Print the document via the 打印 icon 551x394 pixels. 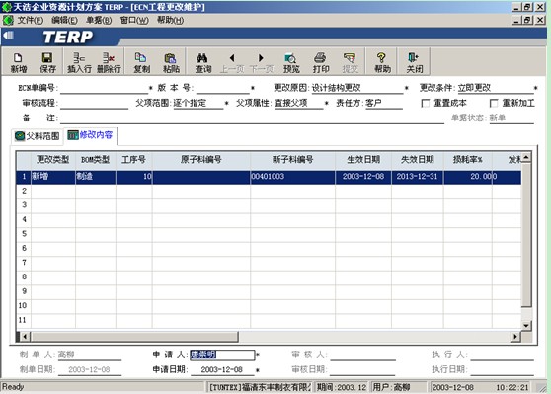pyautogui.click(x=321, y=62)
